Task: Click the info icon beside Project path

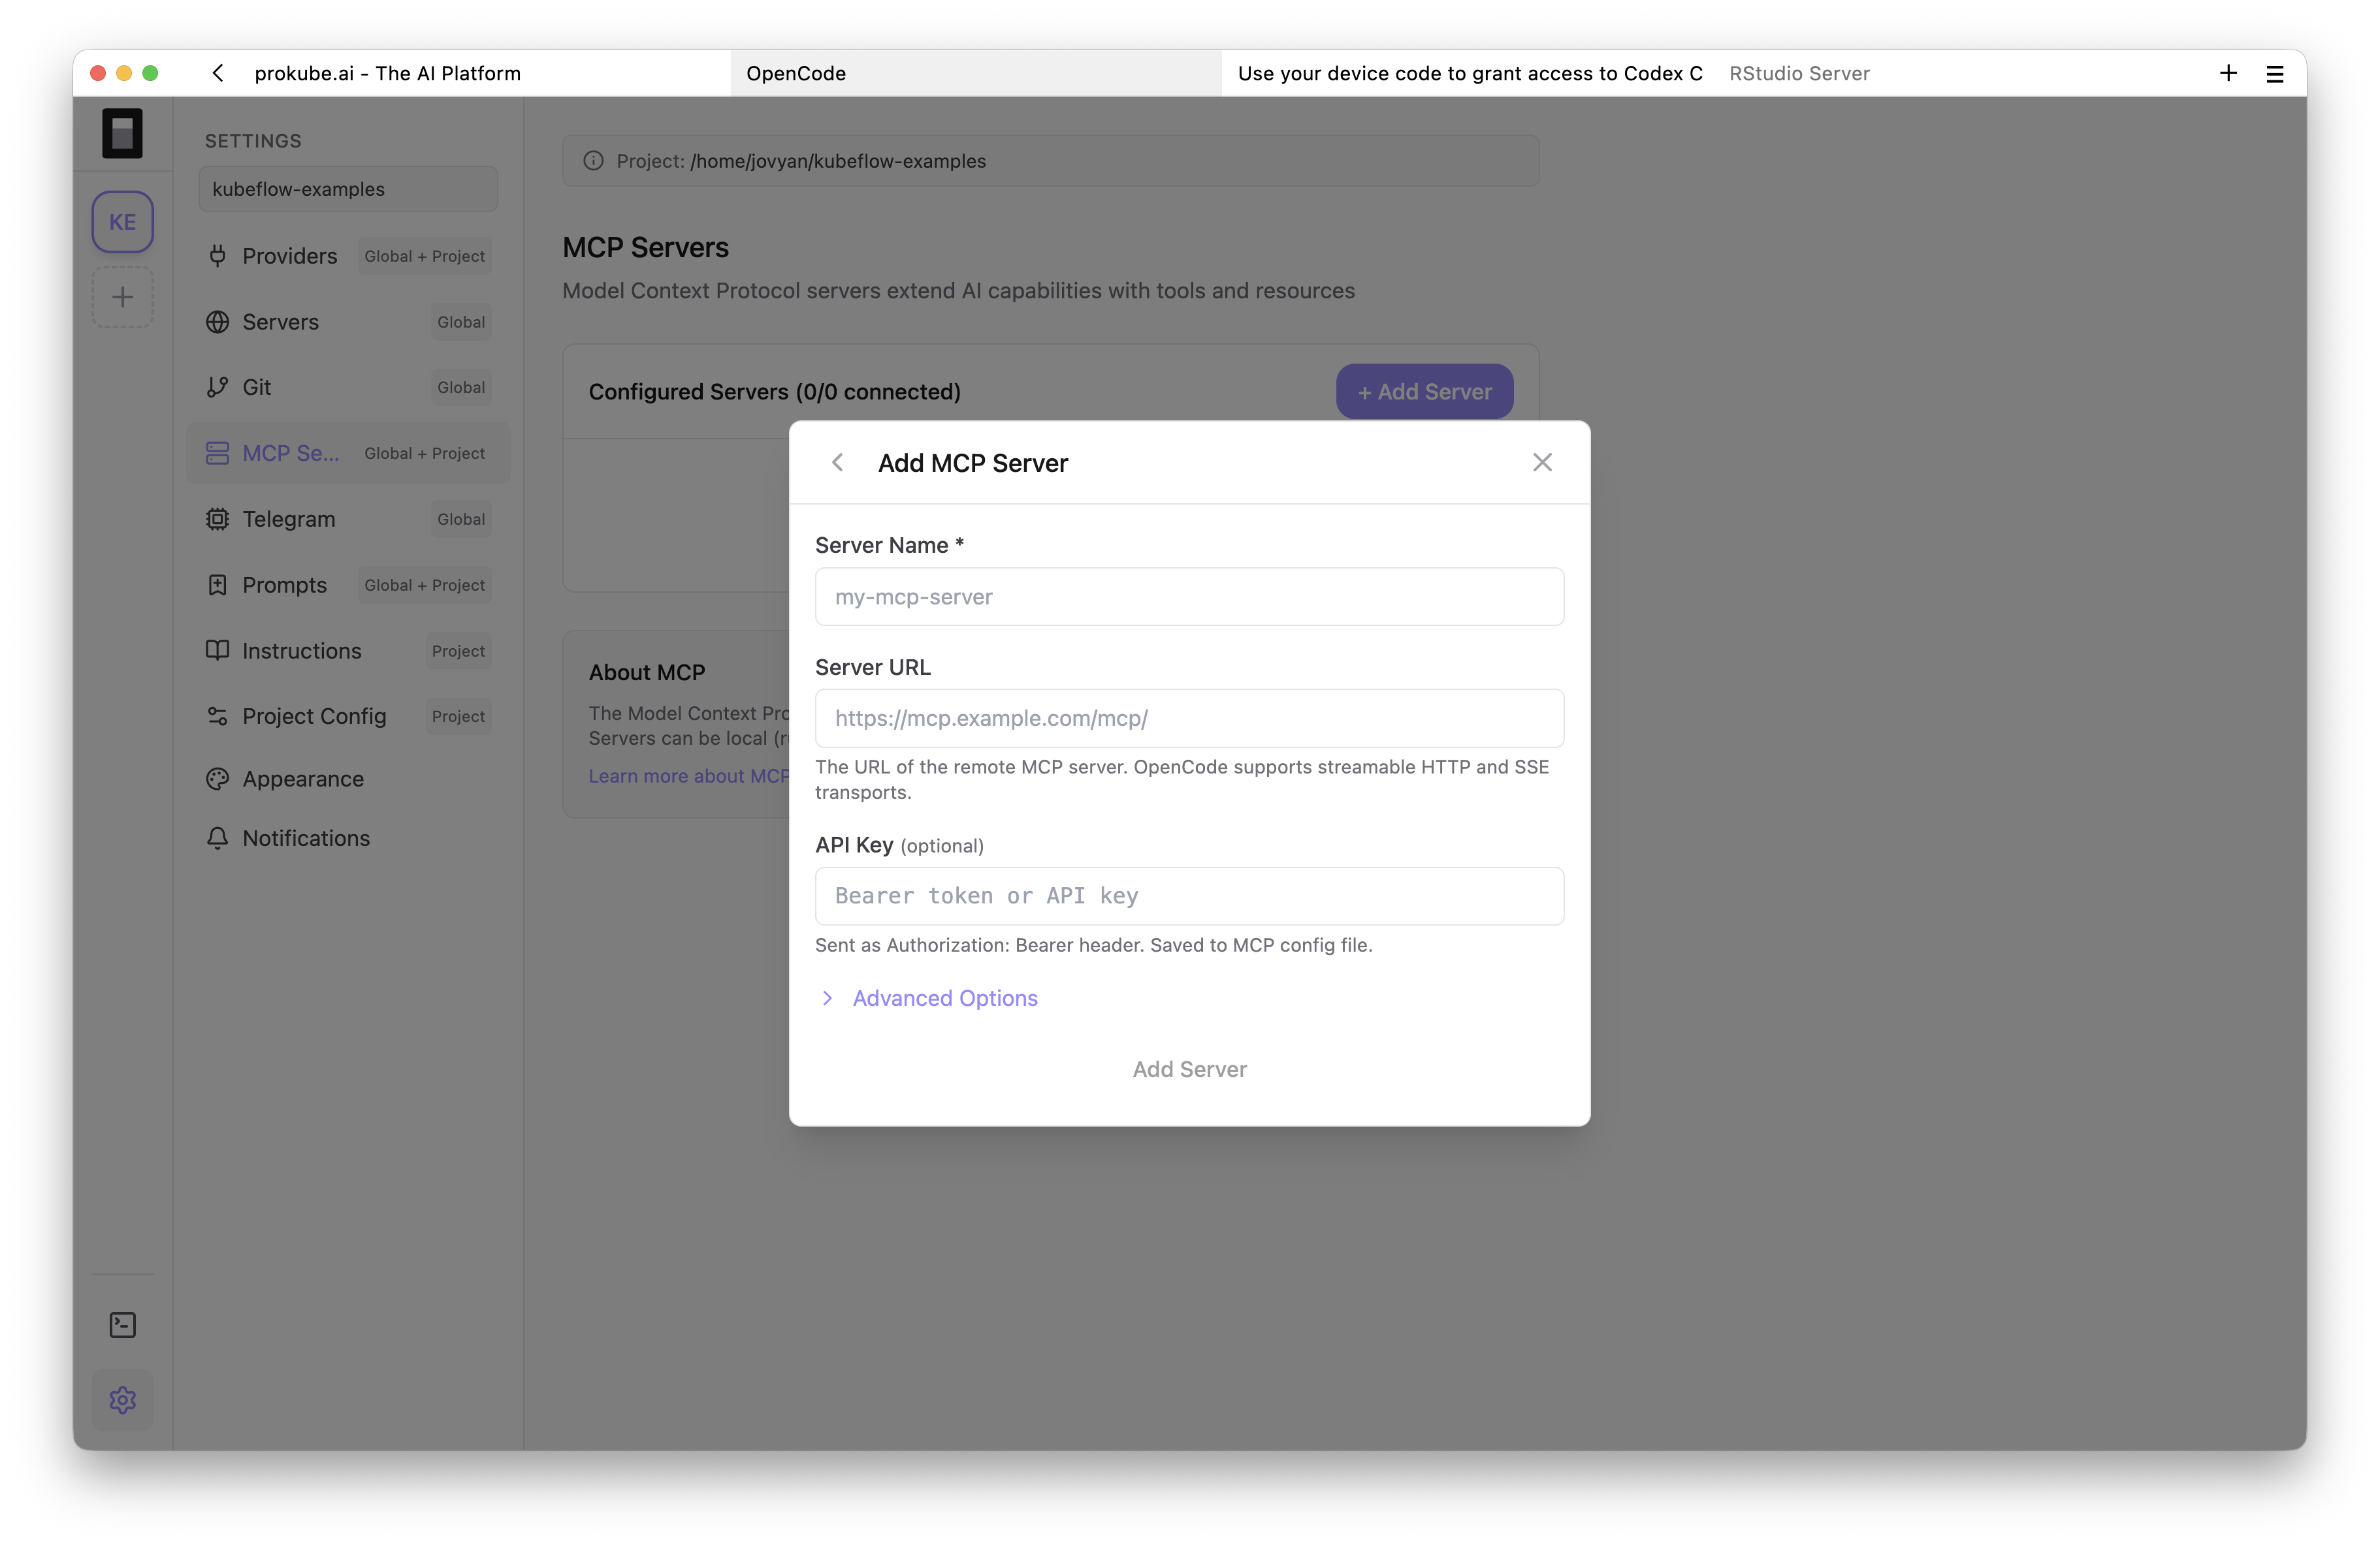Action: (593, 161)
